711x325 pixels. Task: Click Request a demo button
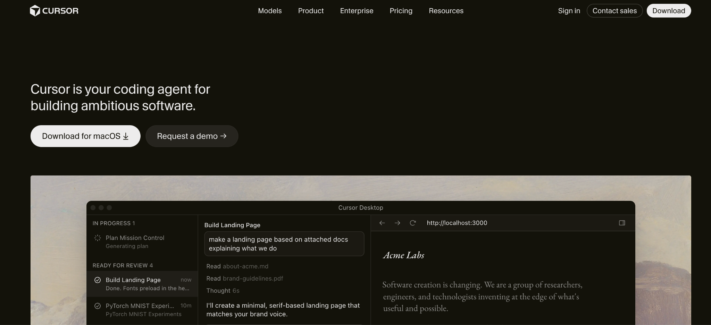click(192, 136)
